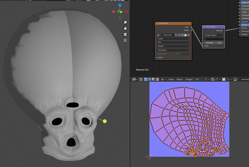249x167 pixels.
Task: Open the Select menu in UV editor
Action: click(180, 80)
